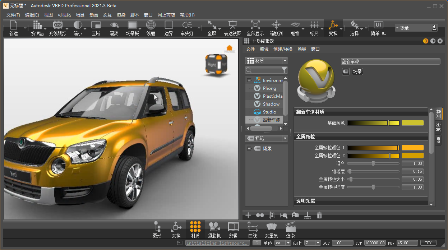This screenshot has height=250, width=448.
Task: Click the add material plus icon
Action: (x=248, y=215)
